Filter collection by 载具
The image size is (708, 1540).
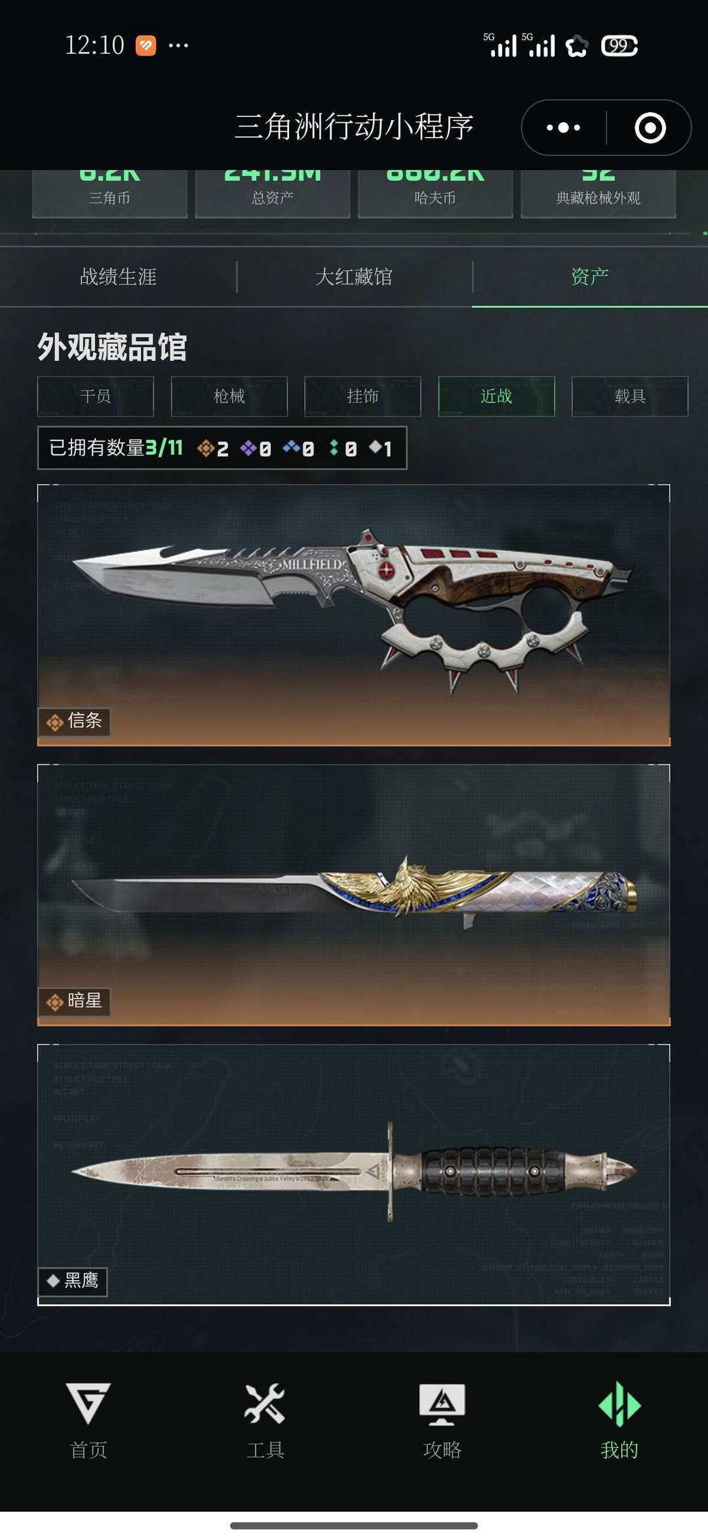click(x=630, y=396)
